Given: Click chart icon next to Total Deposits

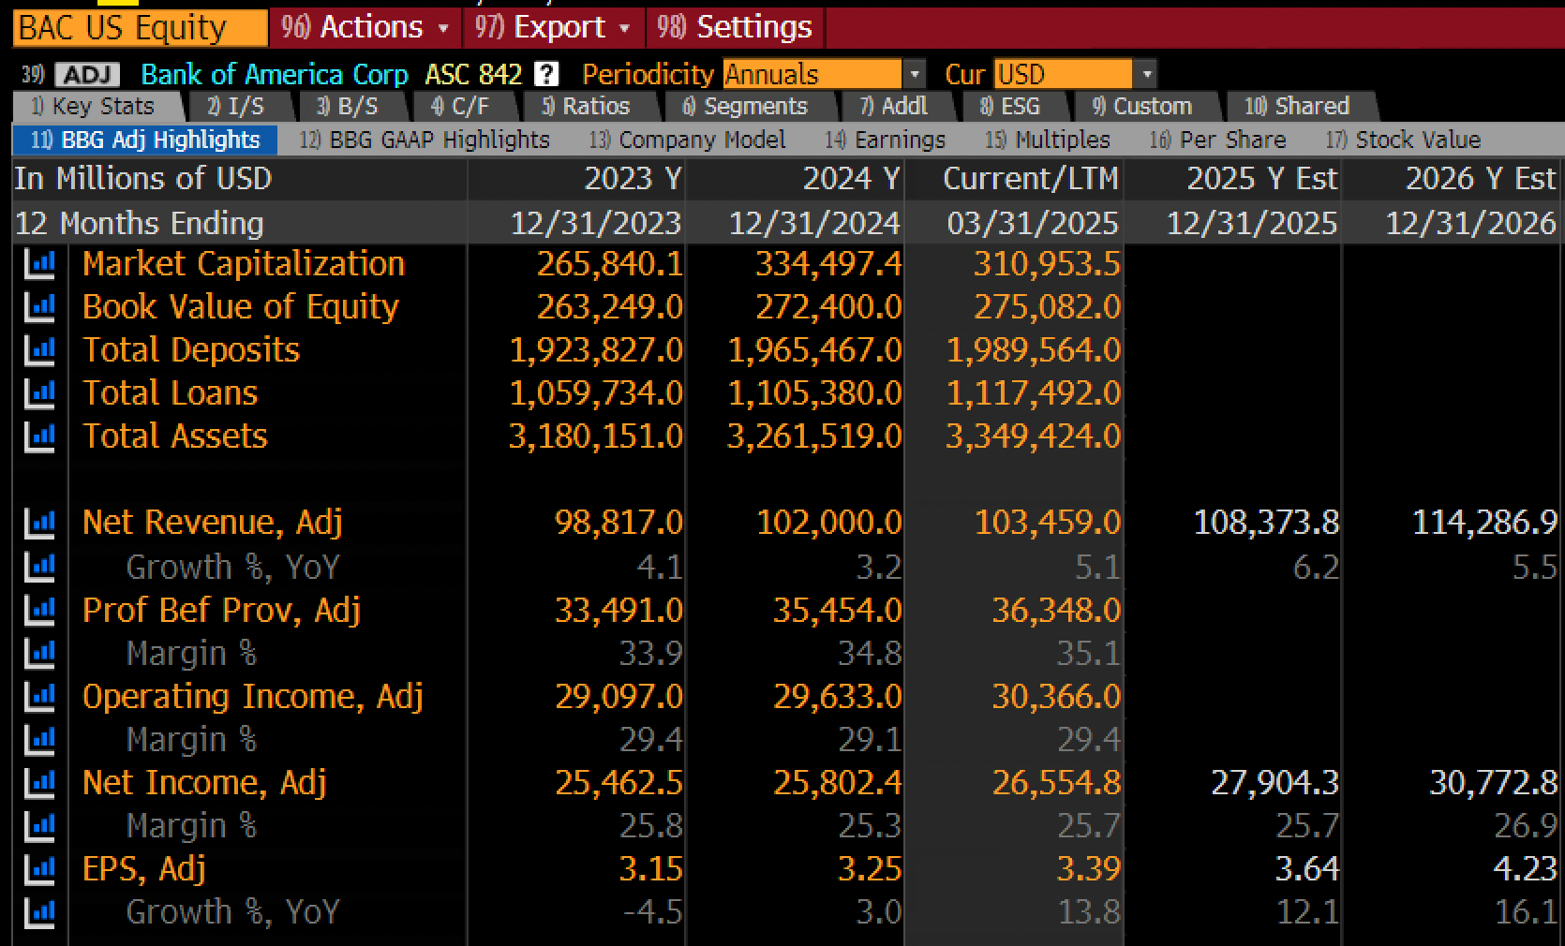Looking at the screenshot, I should 39,350.
